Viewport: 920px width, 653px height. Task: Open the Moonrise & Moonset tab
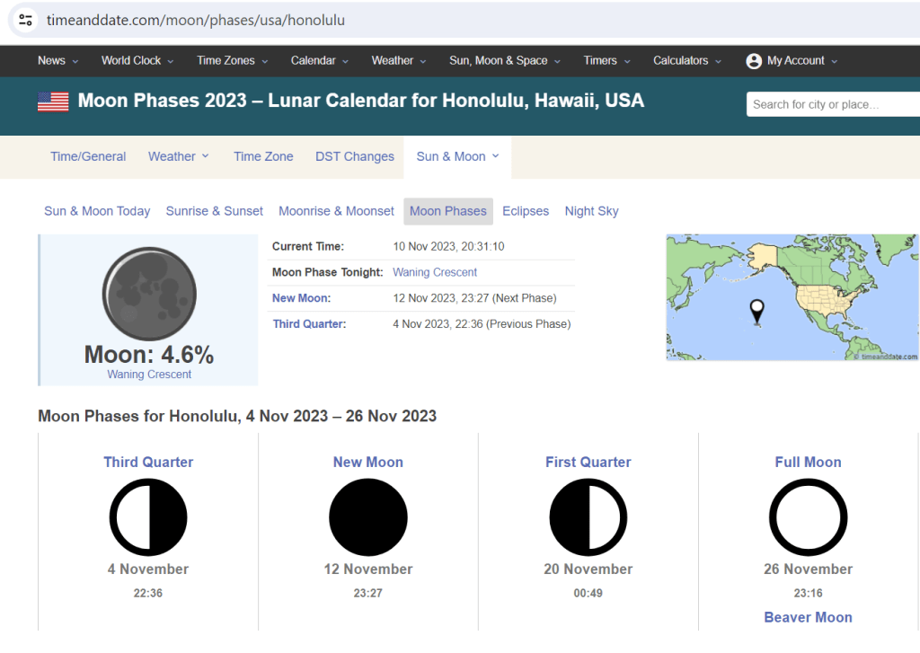coord(336,211)
